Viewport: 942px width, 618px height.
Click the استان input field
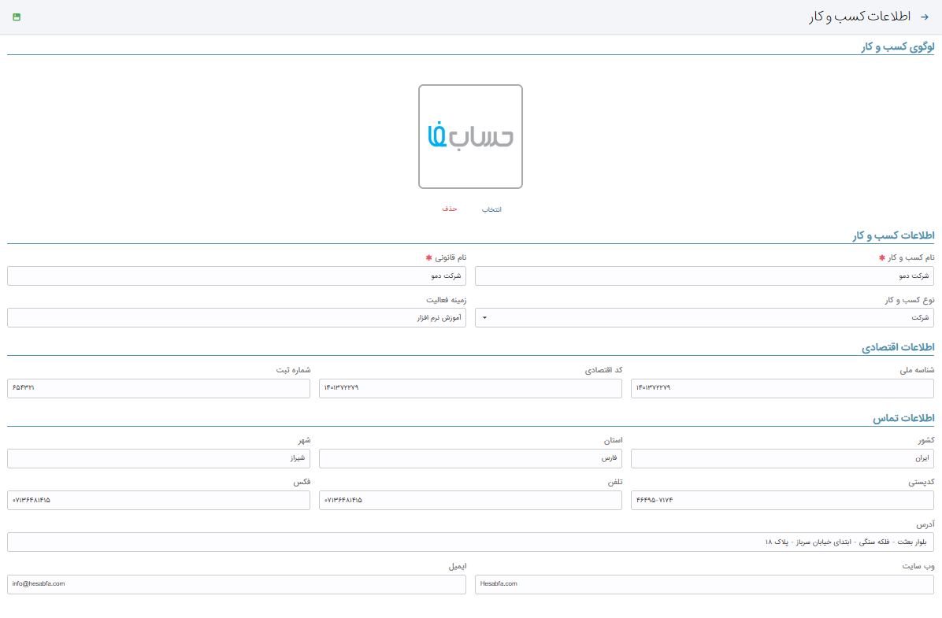coord(470,458)
